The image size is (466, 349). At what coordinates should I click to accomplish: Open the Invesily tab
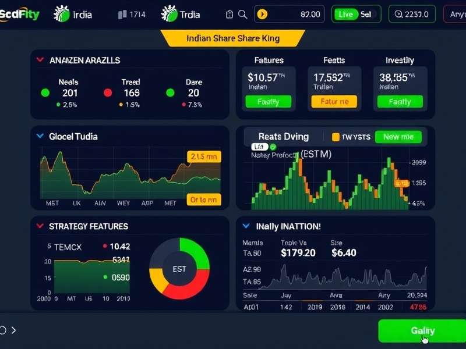pyautogui.click(x=400, y=60)
